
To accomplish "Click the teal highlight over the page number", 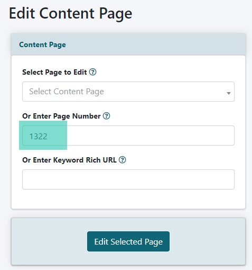I will (43, 135).
